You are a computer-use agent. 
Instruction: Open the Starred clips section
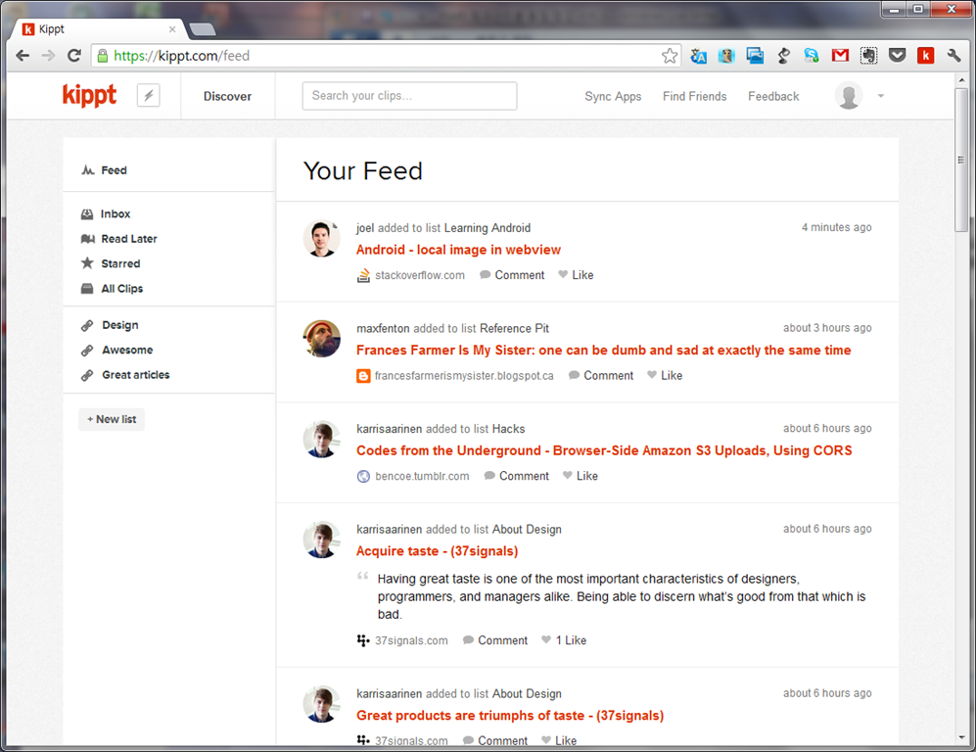[x=120, y=263]
